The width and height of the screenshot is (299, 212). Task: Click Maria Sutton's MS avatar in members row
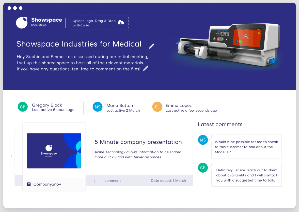pos(98,107)
